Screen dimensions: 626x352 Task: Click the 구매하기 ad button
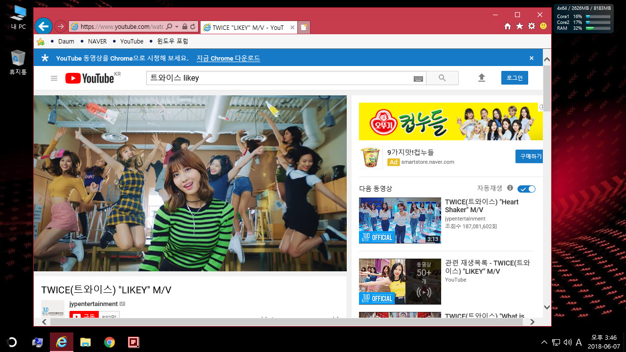click(530, 156)
